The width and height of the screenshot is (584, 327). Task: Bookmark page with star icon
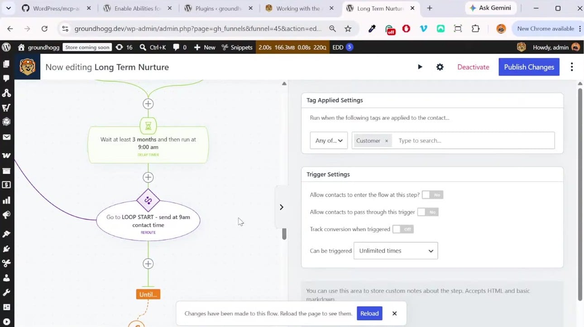348,28
